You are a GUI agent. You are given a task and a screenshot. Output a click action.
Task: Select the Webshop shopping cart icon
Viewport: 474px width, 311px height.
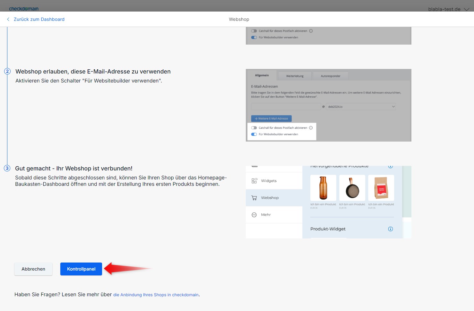(254, 198)
